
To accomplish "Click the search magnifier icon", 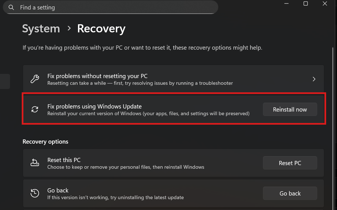I will click(x=11, y=8).
